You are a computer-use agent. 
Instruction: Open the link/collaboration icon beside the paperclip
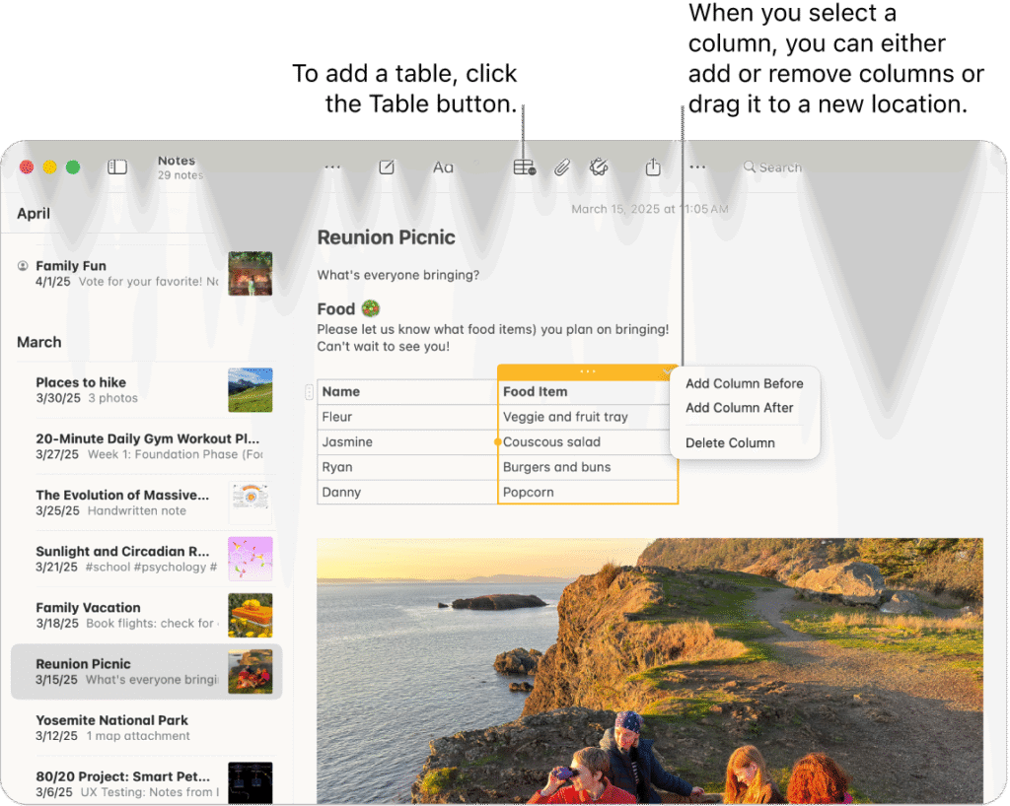coord(598,168)
